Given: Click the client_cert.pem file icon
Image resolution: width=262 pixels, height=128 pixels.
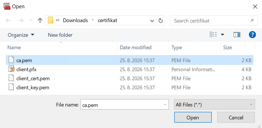Looking at the screenshot, I should point(11,78).
